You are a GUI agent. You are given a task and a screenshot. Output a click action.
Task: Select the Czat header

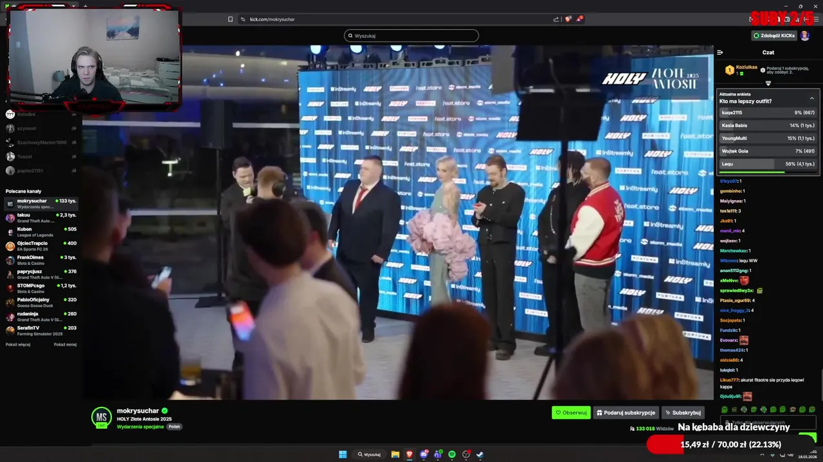tap(768, 53)
